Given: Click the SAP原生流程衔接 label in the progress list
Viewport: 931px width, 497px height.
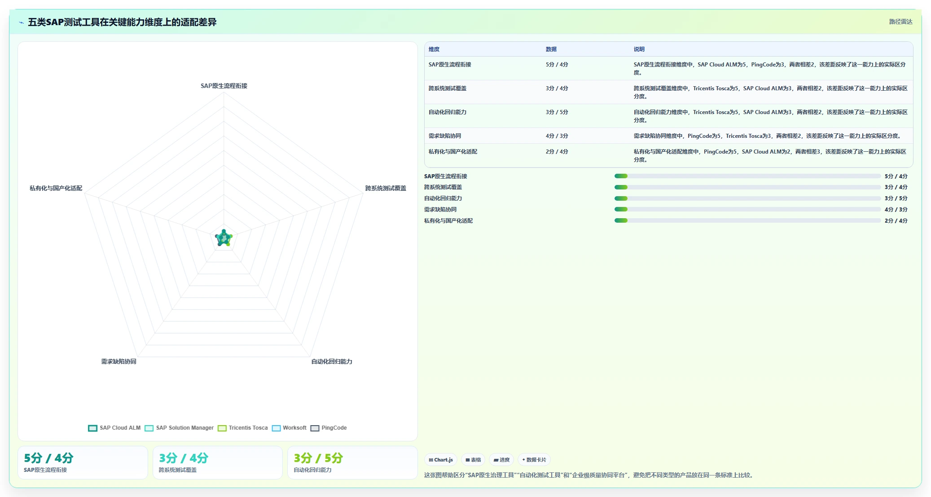Looking at the screenshot, I should tap(446, 176).
